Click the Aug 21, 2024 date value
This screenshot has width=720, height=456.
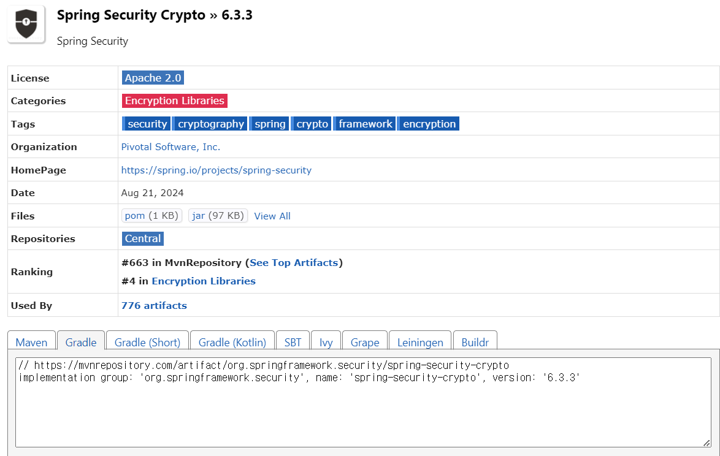point(153,193)
